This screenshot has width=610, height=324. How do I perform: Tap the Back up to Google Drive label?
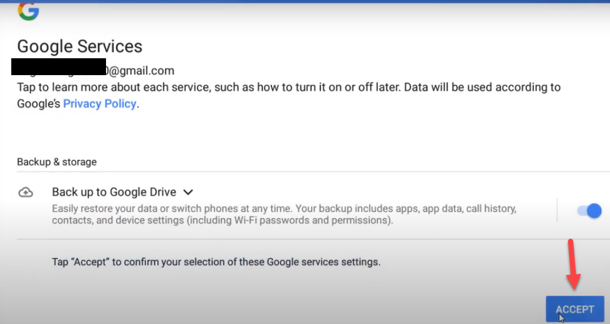114,192
